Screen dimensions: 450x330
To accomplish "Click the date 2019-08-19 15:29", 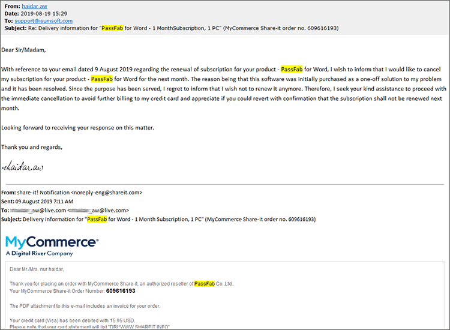I will (x=44, y=13).
